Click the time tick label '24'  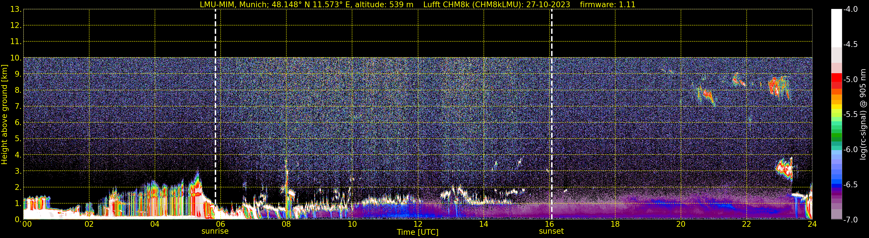pos(812,224)
